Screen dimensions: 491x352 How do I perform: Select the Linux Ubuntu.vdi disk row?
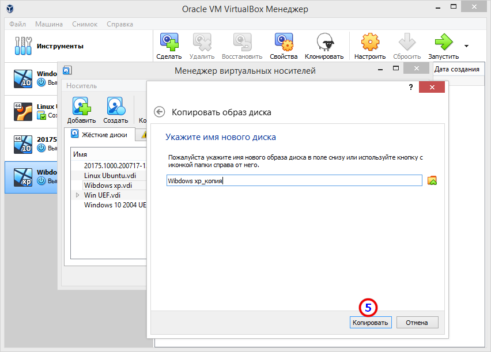pos(110,176)
